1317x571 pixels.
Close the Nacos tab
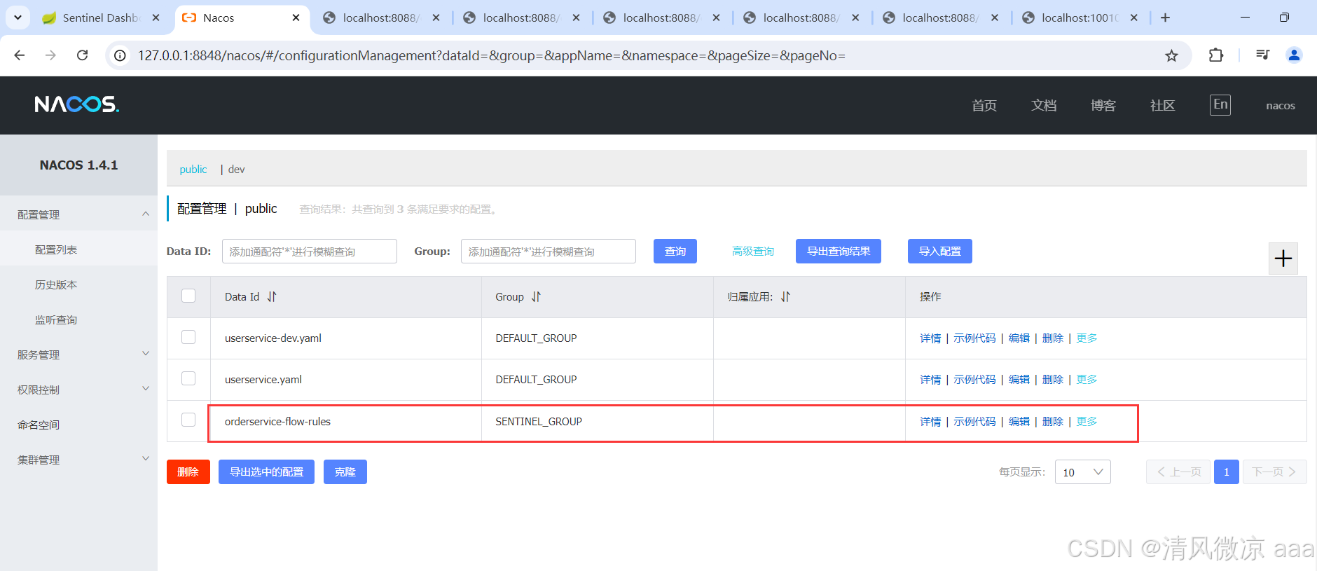[296, 18]
